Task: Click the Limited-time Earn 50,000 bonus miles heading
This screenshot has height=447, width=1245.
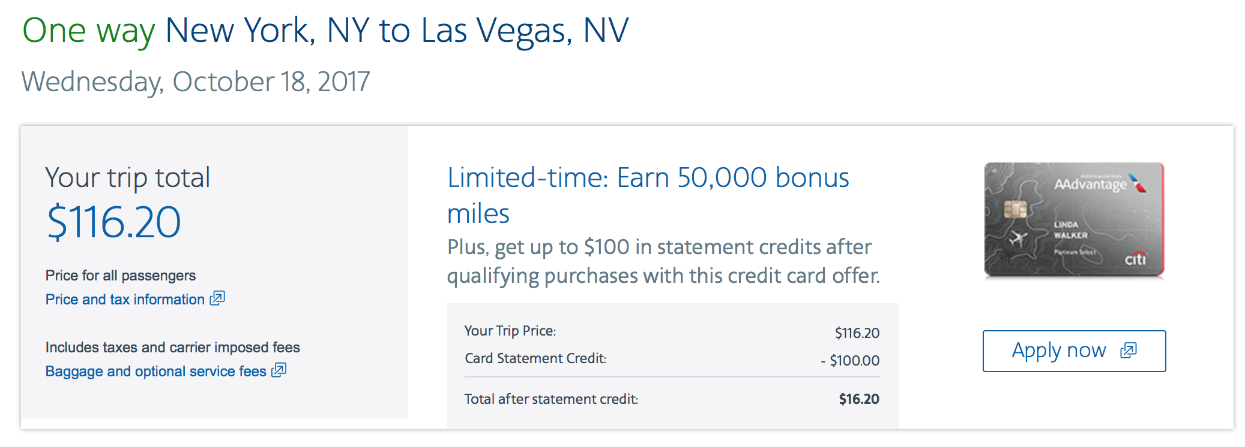Action: (x=648, y=195)
